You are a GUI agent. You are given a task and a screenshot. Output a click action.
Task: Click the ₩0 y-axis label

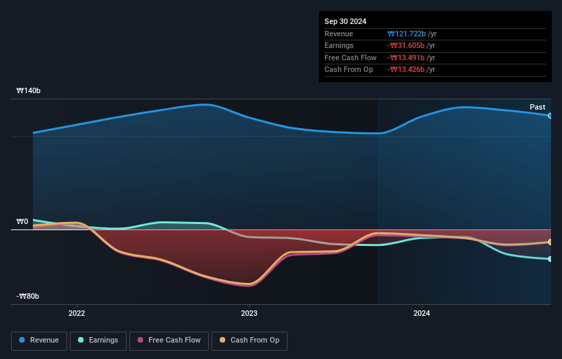pos(22,222)
